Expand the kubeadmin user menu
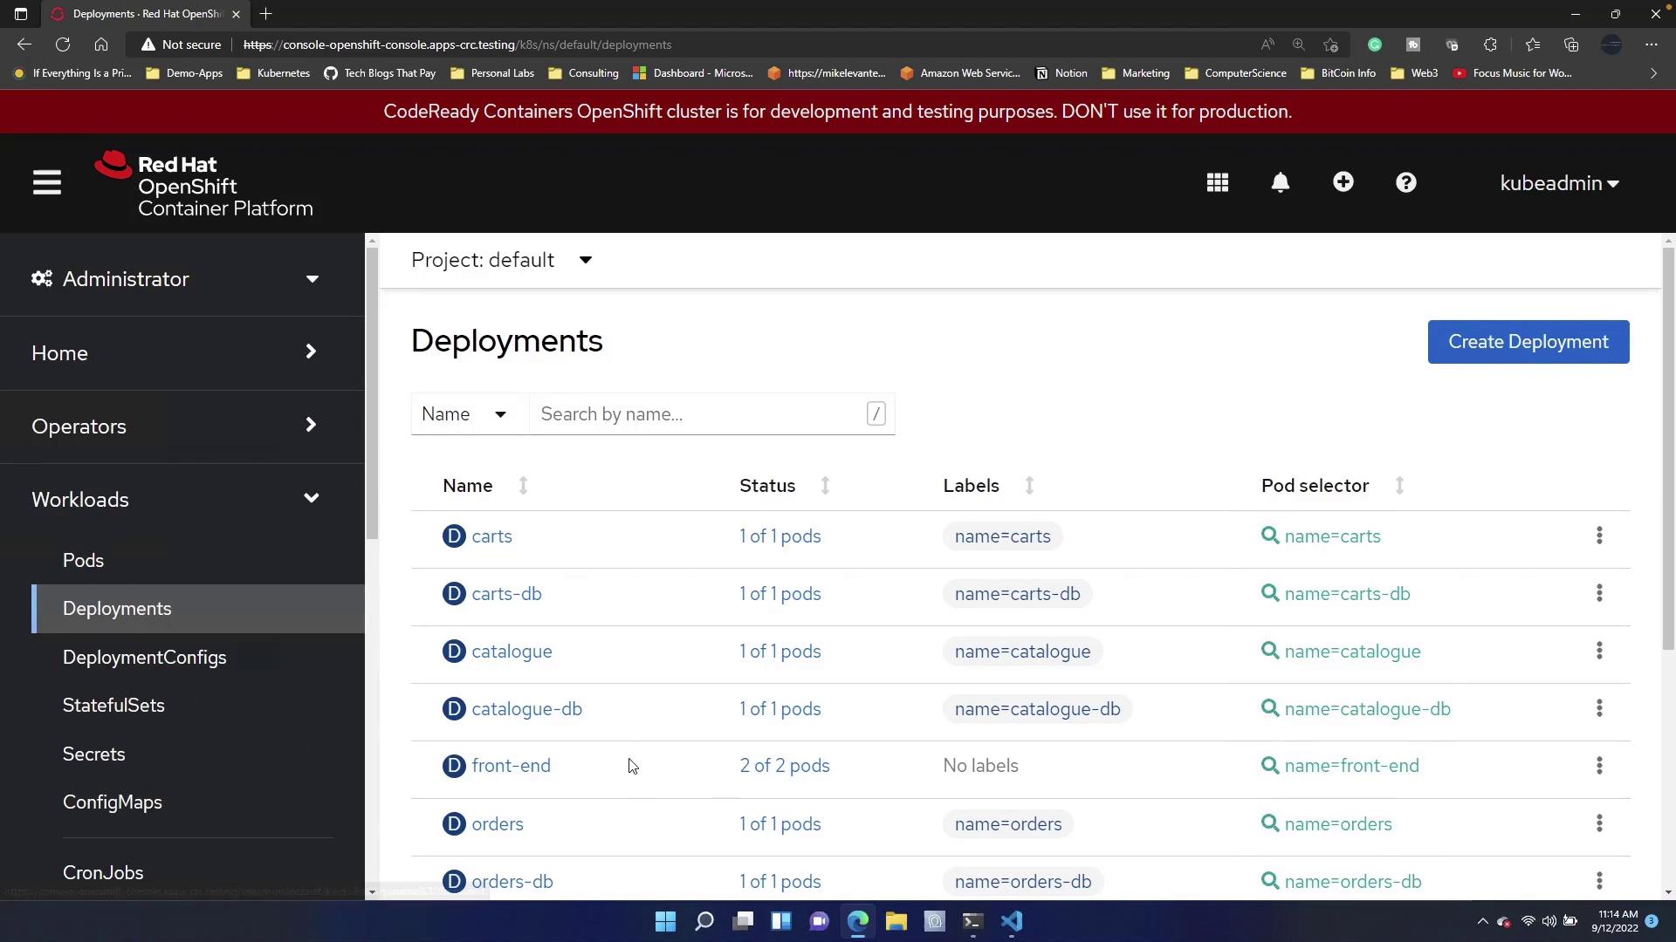Screen dimensions: 1676x942 [x=1559, y=183]
